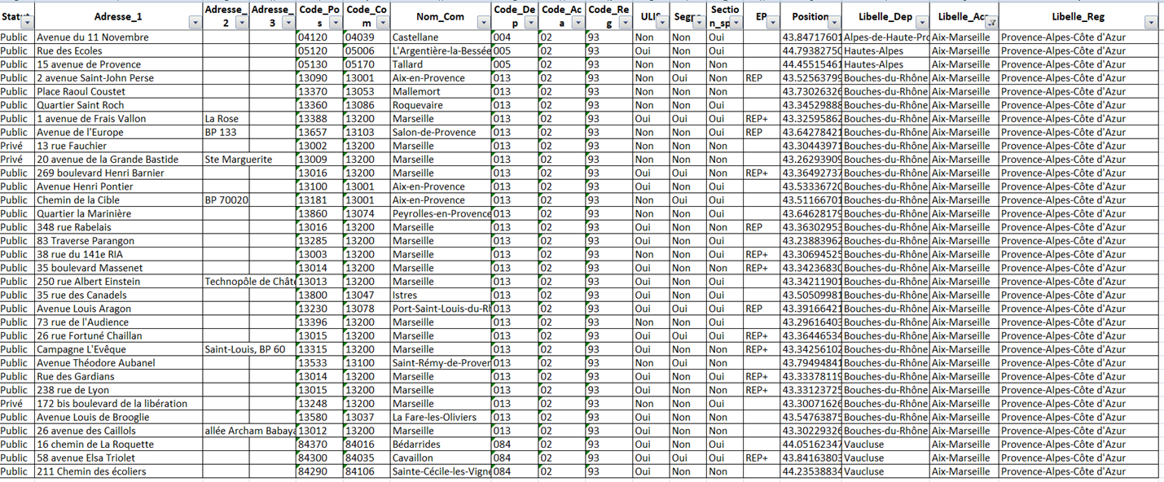Select the '35 boulevard Massenet' cell
Image resolution: width=1164 pixels, height=482 pixels.
pos(119,268)
